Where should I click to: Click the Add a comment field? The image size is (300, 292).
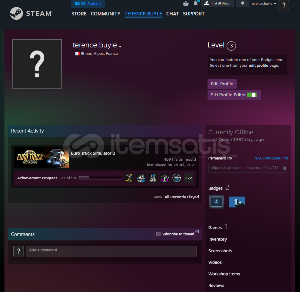111,251
